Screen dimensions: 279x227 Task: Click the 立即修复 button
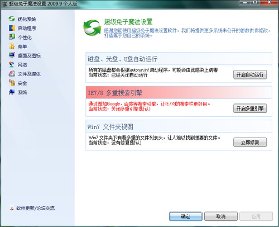250,143
